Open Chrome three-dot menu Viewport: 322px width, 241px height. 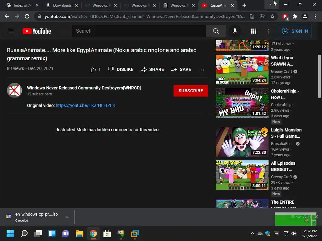pos(315,16)
